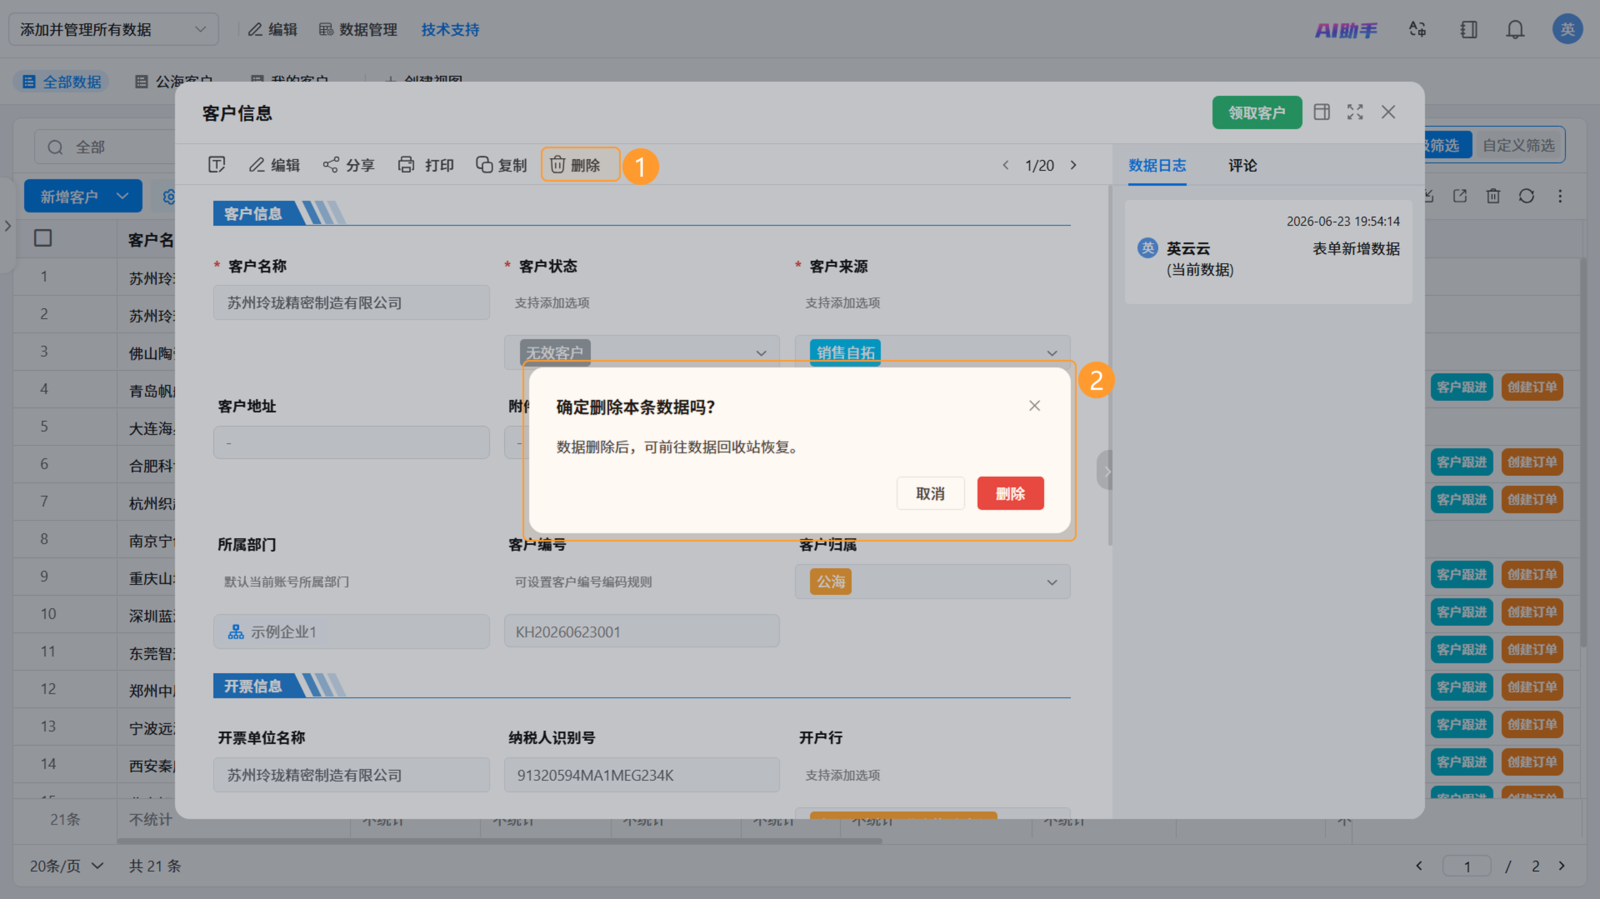Copy the record with 复制

click(501, 165)
